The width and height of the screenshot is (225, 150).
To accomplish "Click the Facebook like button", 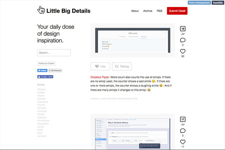I will (45, 77).
